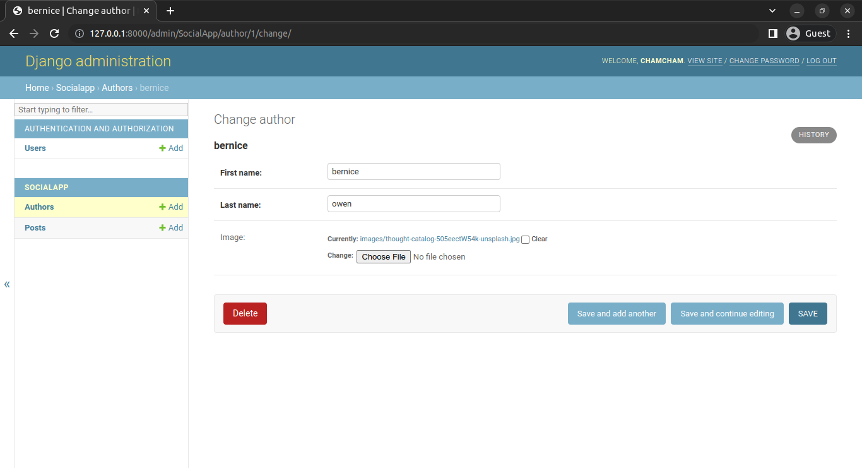
Task: Open a new browser tab
Action: 170,11
